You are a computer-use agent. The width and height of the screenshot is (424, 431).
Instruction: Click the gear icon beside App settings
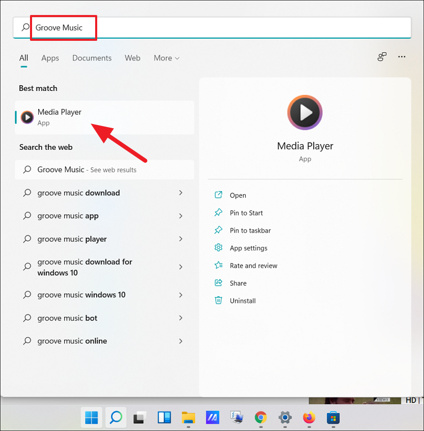pos(218,248)
